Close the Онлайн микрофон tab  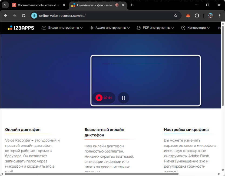[123, 5]
